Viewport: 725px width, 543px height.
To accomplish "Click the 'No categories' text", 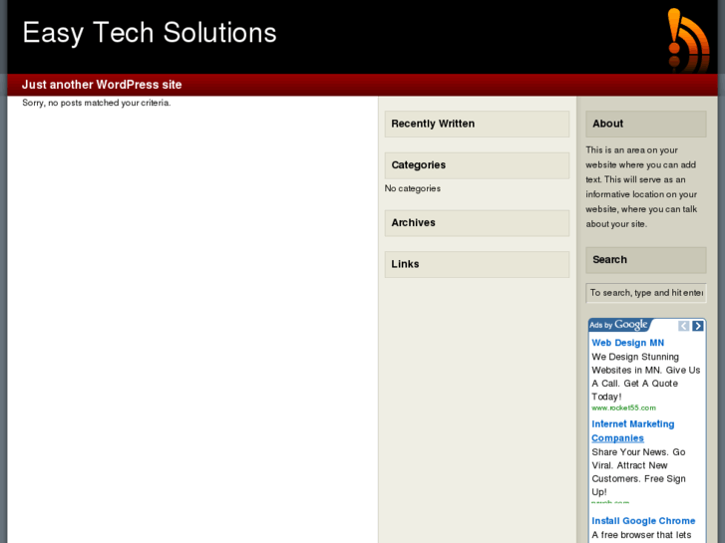I will point(413,188).
